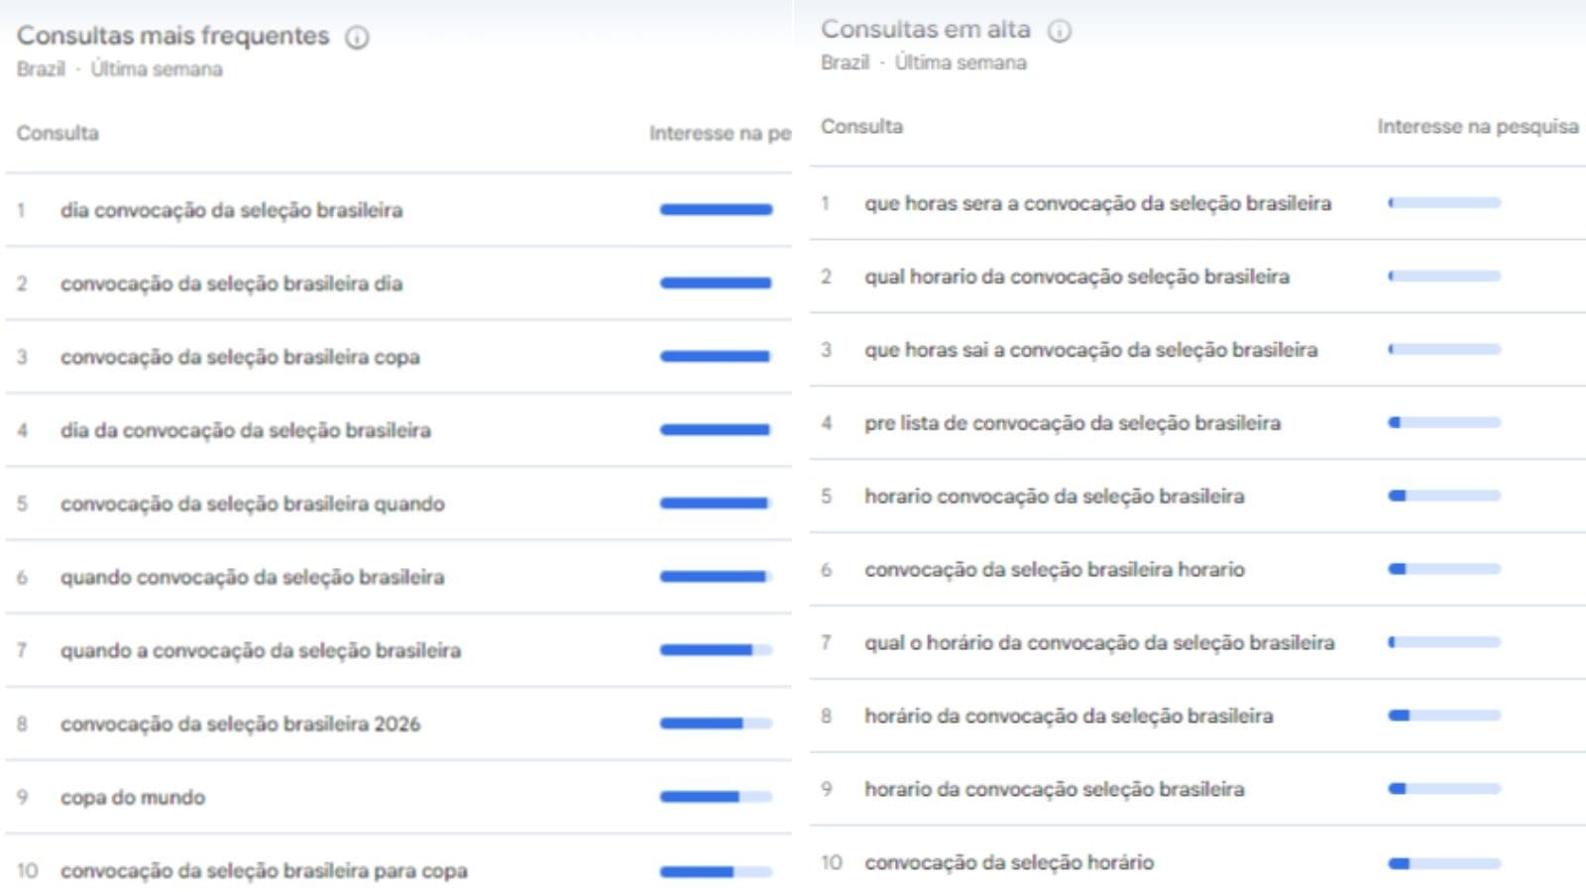
Task: Open info icon beside Consultas mais frequentes
Action: 357,38
